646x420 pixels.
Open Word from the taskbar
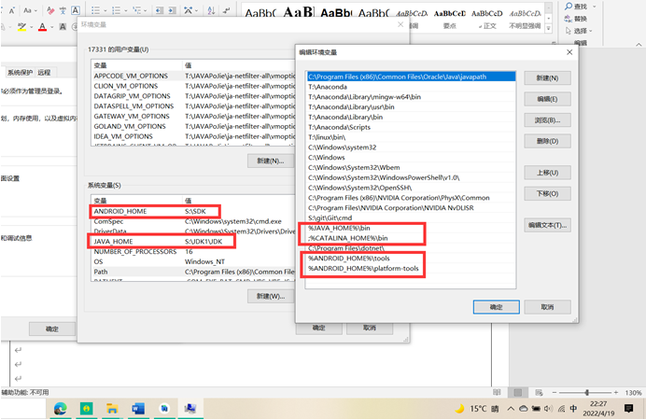[138, 409]
